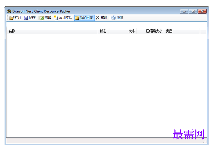The height and width of the screenshot is (145, 211).
Task: Sort list by 状态 column header
Action: click(x=104, y=31)
